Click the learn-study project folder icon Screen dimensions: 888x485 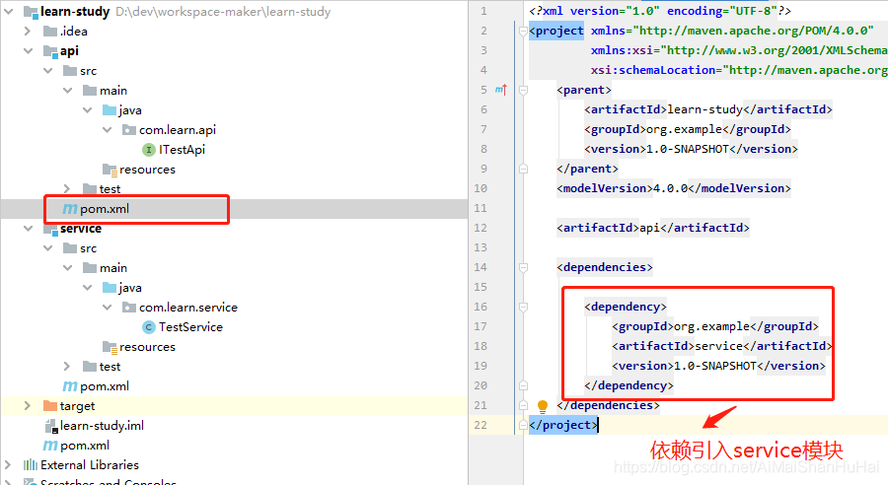point(31,12)
